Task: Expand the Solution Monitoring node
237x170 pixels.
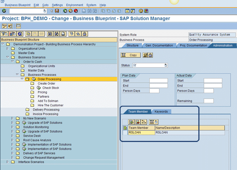Action: click(12, 127)
